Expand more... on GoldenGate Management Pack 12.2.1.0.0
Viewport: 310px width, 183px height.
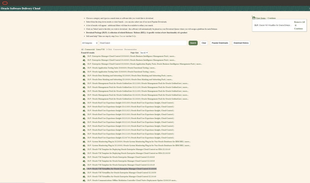pyautogui.click(x=186, y=91)
